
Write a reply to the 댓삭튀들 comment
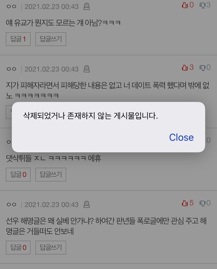click(x=51, y=175)
